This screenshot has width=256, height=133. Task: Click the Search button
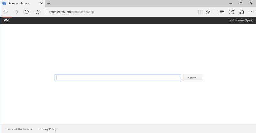coord(192,78)
